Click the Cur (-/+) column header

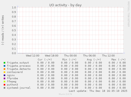[x=45, y=60]
